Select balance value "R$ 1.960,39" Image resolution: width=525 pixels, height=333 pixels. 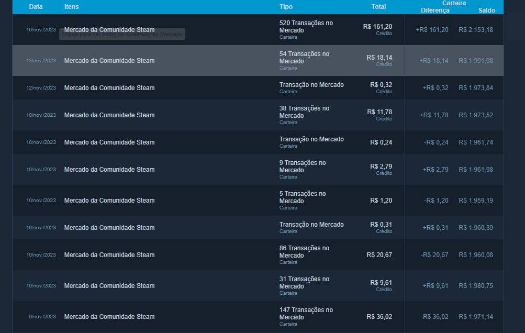(476, 227)
